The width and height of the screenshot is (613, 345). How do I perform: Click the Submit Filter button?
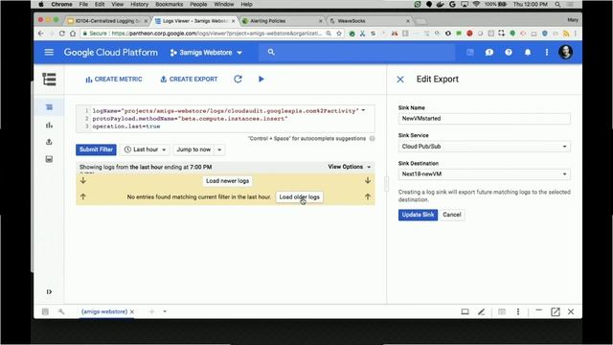point(96,149)
